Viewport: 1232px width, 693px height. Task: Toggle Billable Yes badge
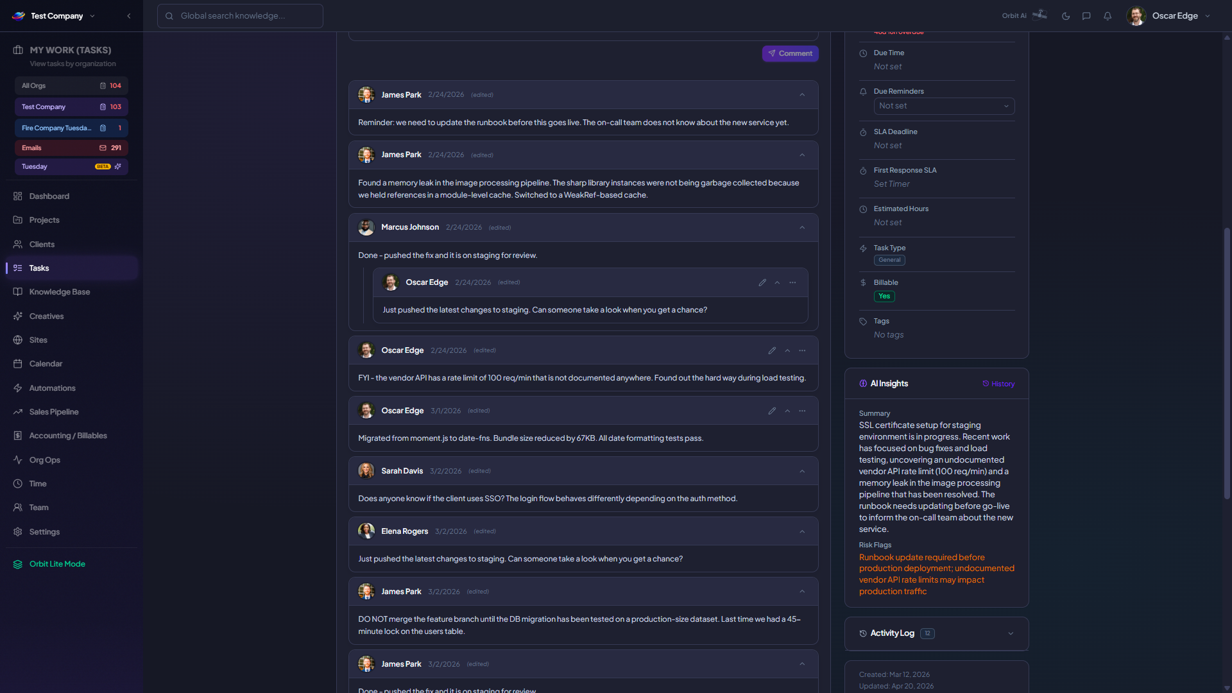tap(884, 296)
